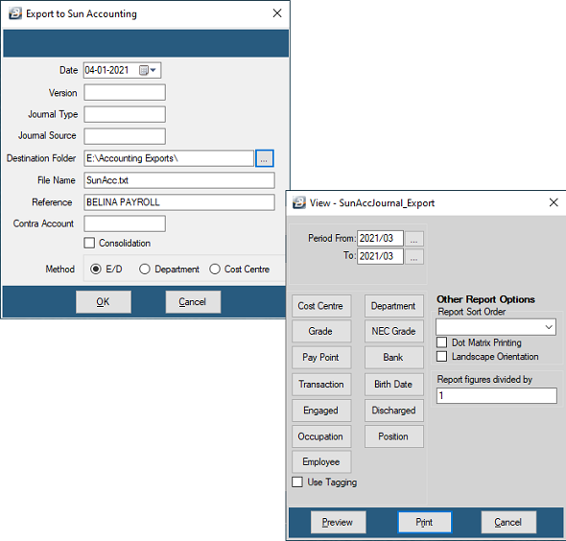
Task: Enable the Use Tagging checkbox
Action: click(297, 482)
